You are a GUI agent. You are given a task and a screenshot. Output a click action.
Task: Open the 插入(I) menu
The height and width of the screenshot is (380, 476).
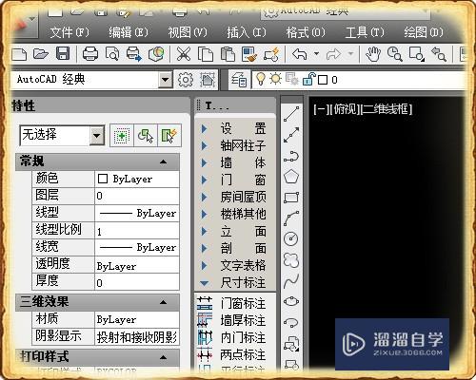tap(247, 32)
